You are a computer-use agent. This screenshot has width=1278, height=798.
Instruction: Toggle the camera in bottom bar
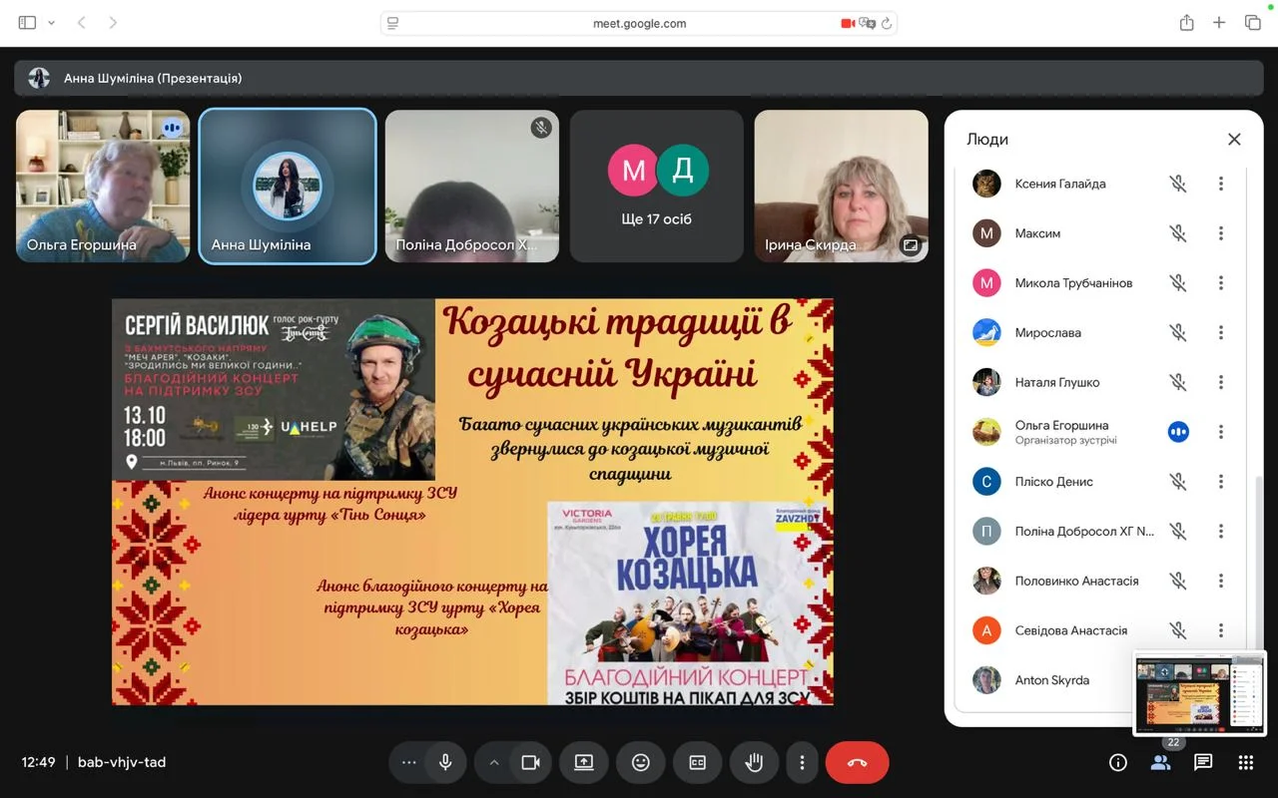click(530, 762)
